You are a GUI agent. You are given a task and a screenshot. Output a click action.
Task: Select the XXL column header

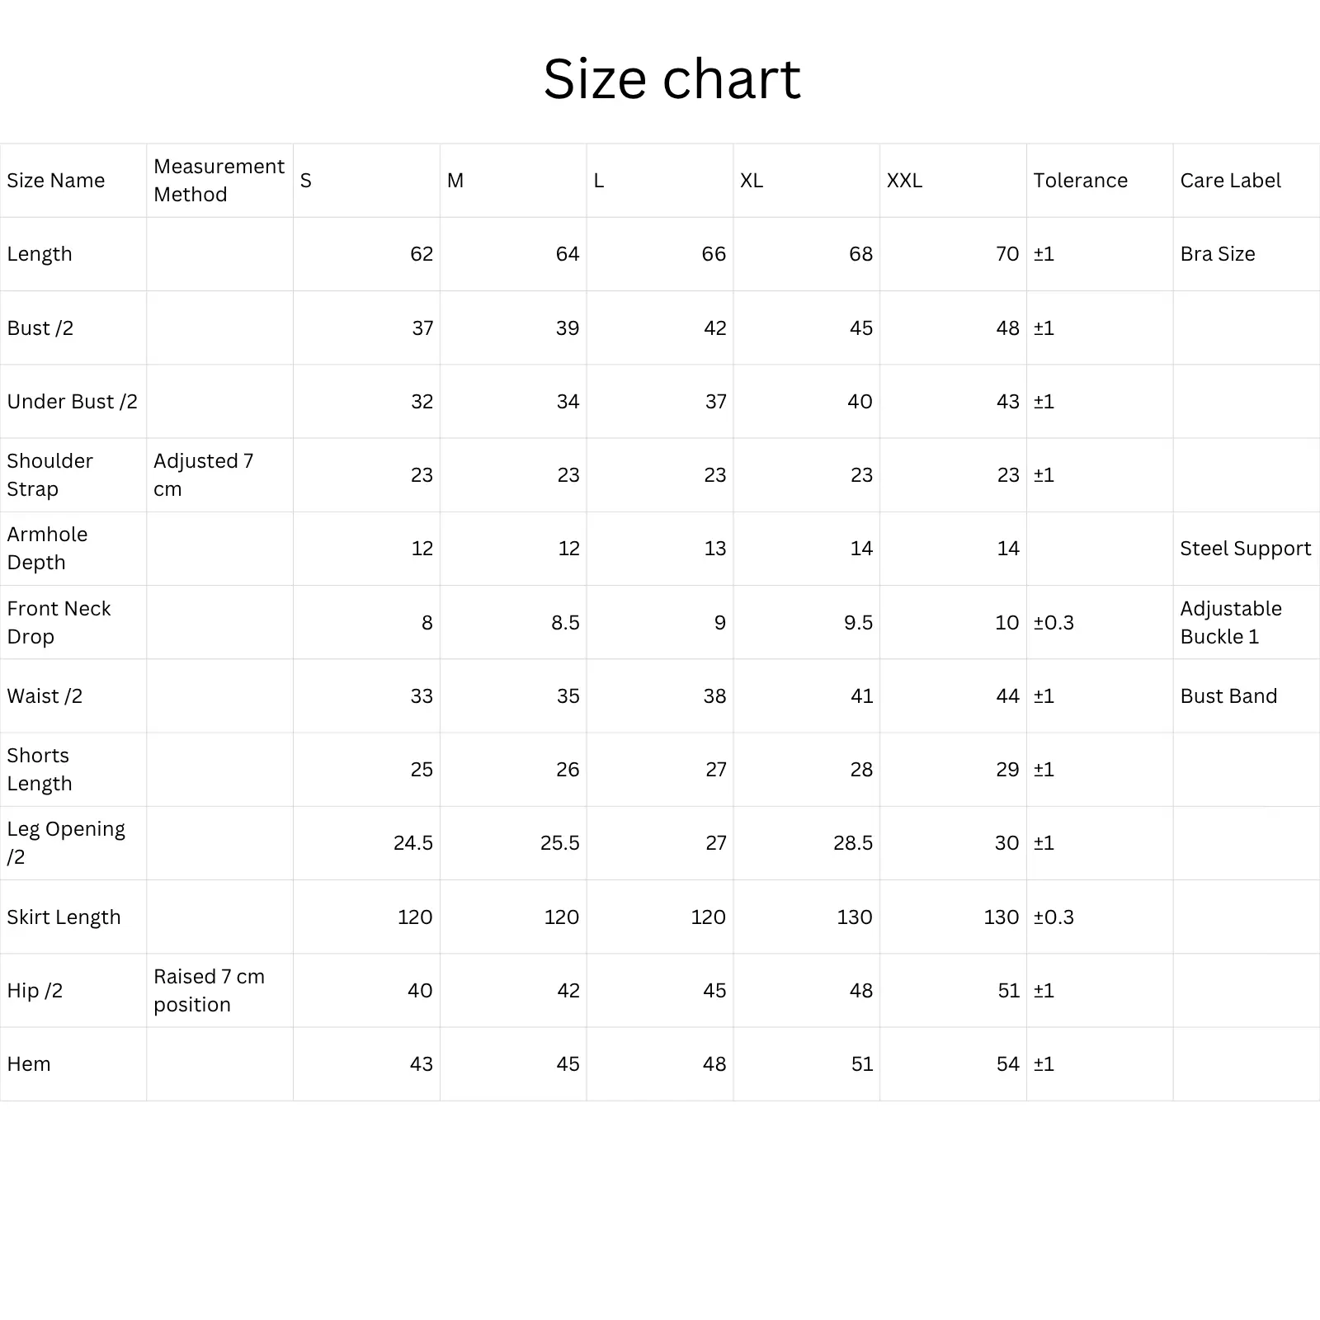904,181
